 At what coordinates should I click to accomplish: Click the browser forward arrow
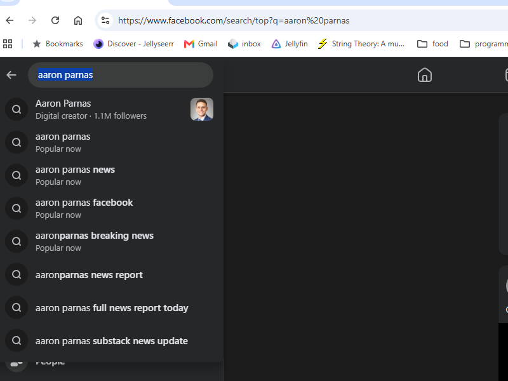[32, 20]
